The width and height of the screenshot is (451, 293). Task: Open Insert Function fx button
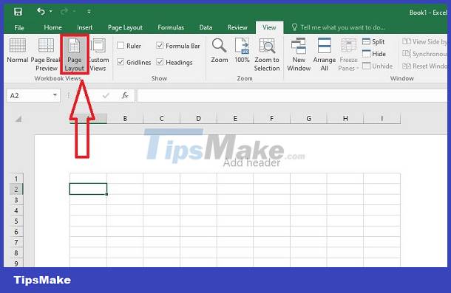pyautogui.click(x=125, y=95)
